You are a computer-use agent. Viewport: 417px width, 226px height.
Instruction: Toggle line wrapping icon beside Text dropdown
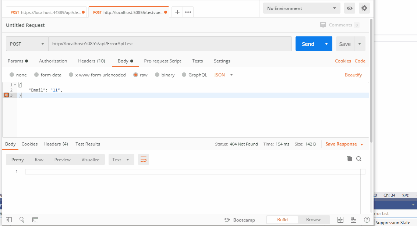tap(144, 159)
